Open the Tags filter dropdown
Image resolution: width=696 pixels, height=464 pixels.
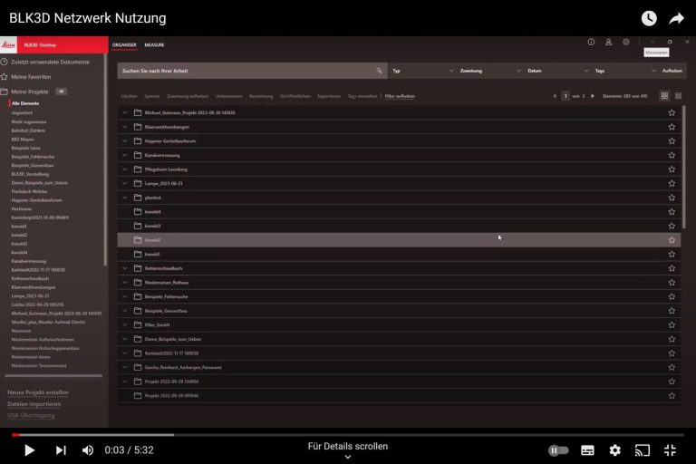(x=625, y=71)
